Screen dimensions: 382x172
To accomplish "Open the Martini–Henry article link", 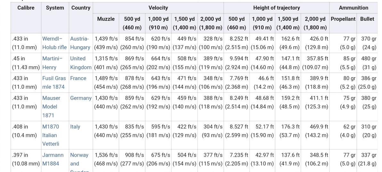I will tap(52, 63).
